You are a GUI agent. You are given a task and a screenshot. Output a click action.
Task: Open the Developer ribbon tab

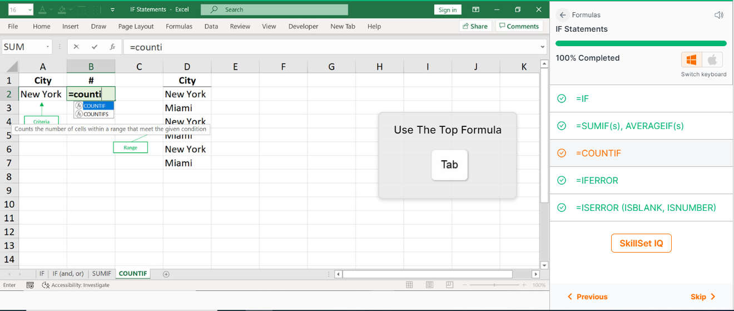pyautogui.click(x=304, y=26)
